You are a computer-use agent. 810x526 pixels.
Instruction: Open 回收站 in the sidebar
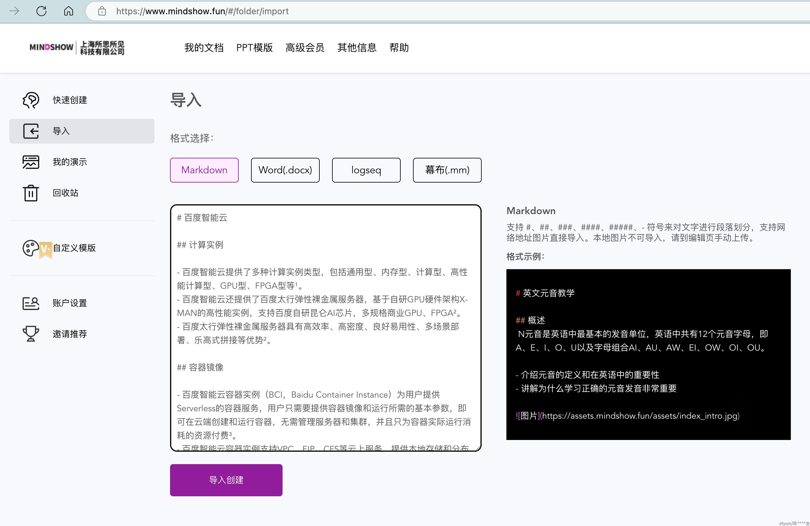click(x=65, y=193)
